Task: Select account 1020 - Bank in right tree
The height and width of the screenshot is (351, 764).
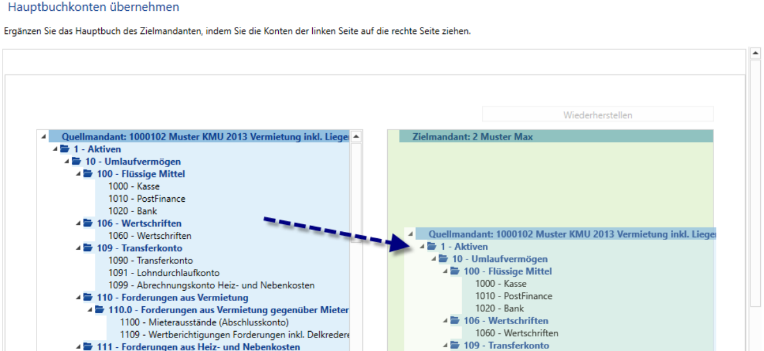Action: [499, 308]
